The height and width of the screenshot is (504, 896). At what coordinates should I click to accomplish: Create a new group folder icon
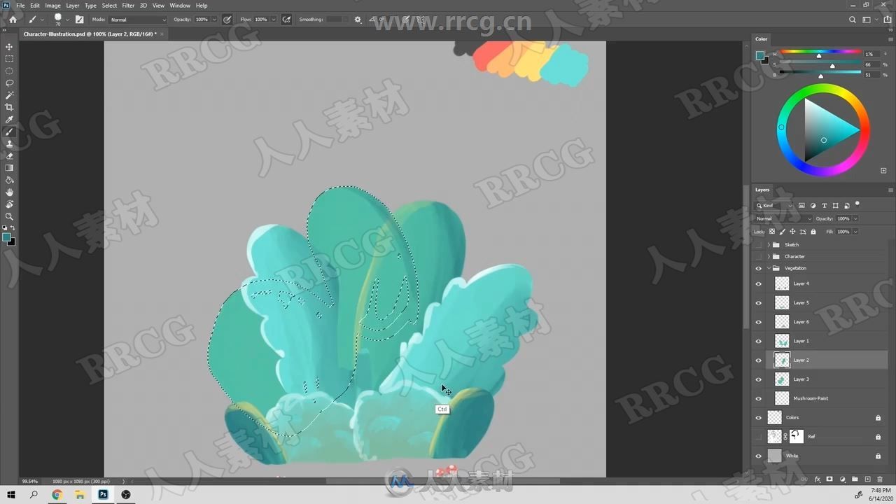click(855, 479)
